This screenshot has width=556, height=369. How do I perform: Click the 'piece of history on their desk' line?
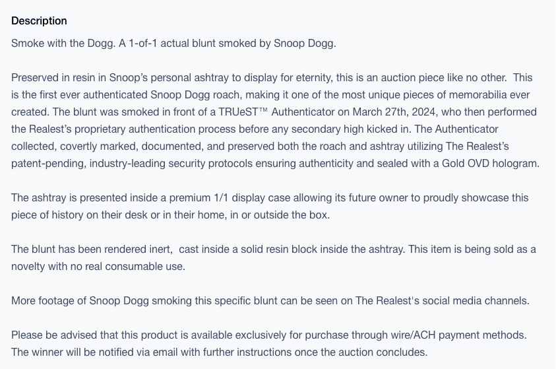tap(170, 215)
